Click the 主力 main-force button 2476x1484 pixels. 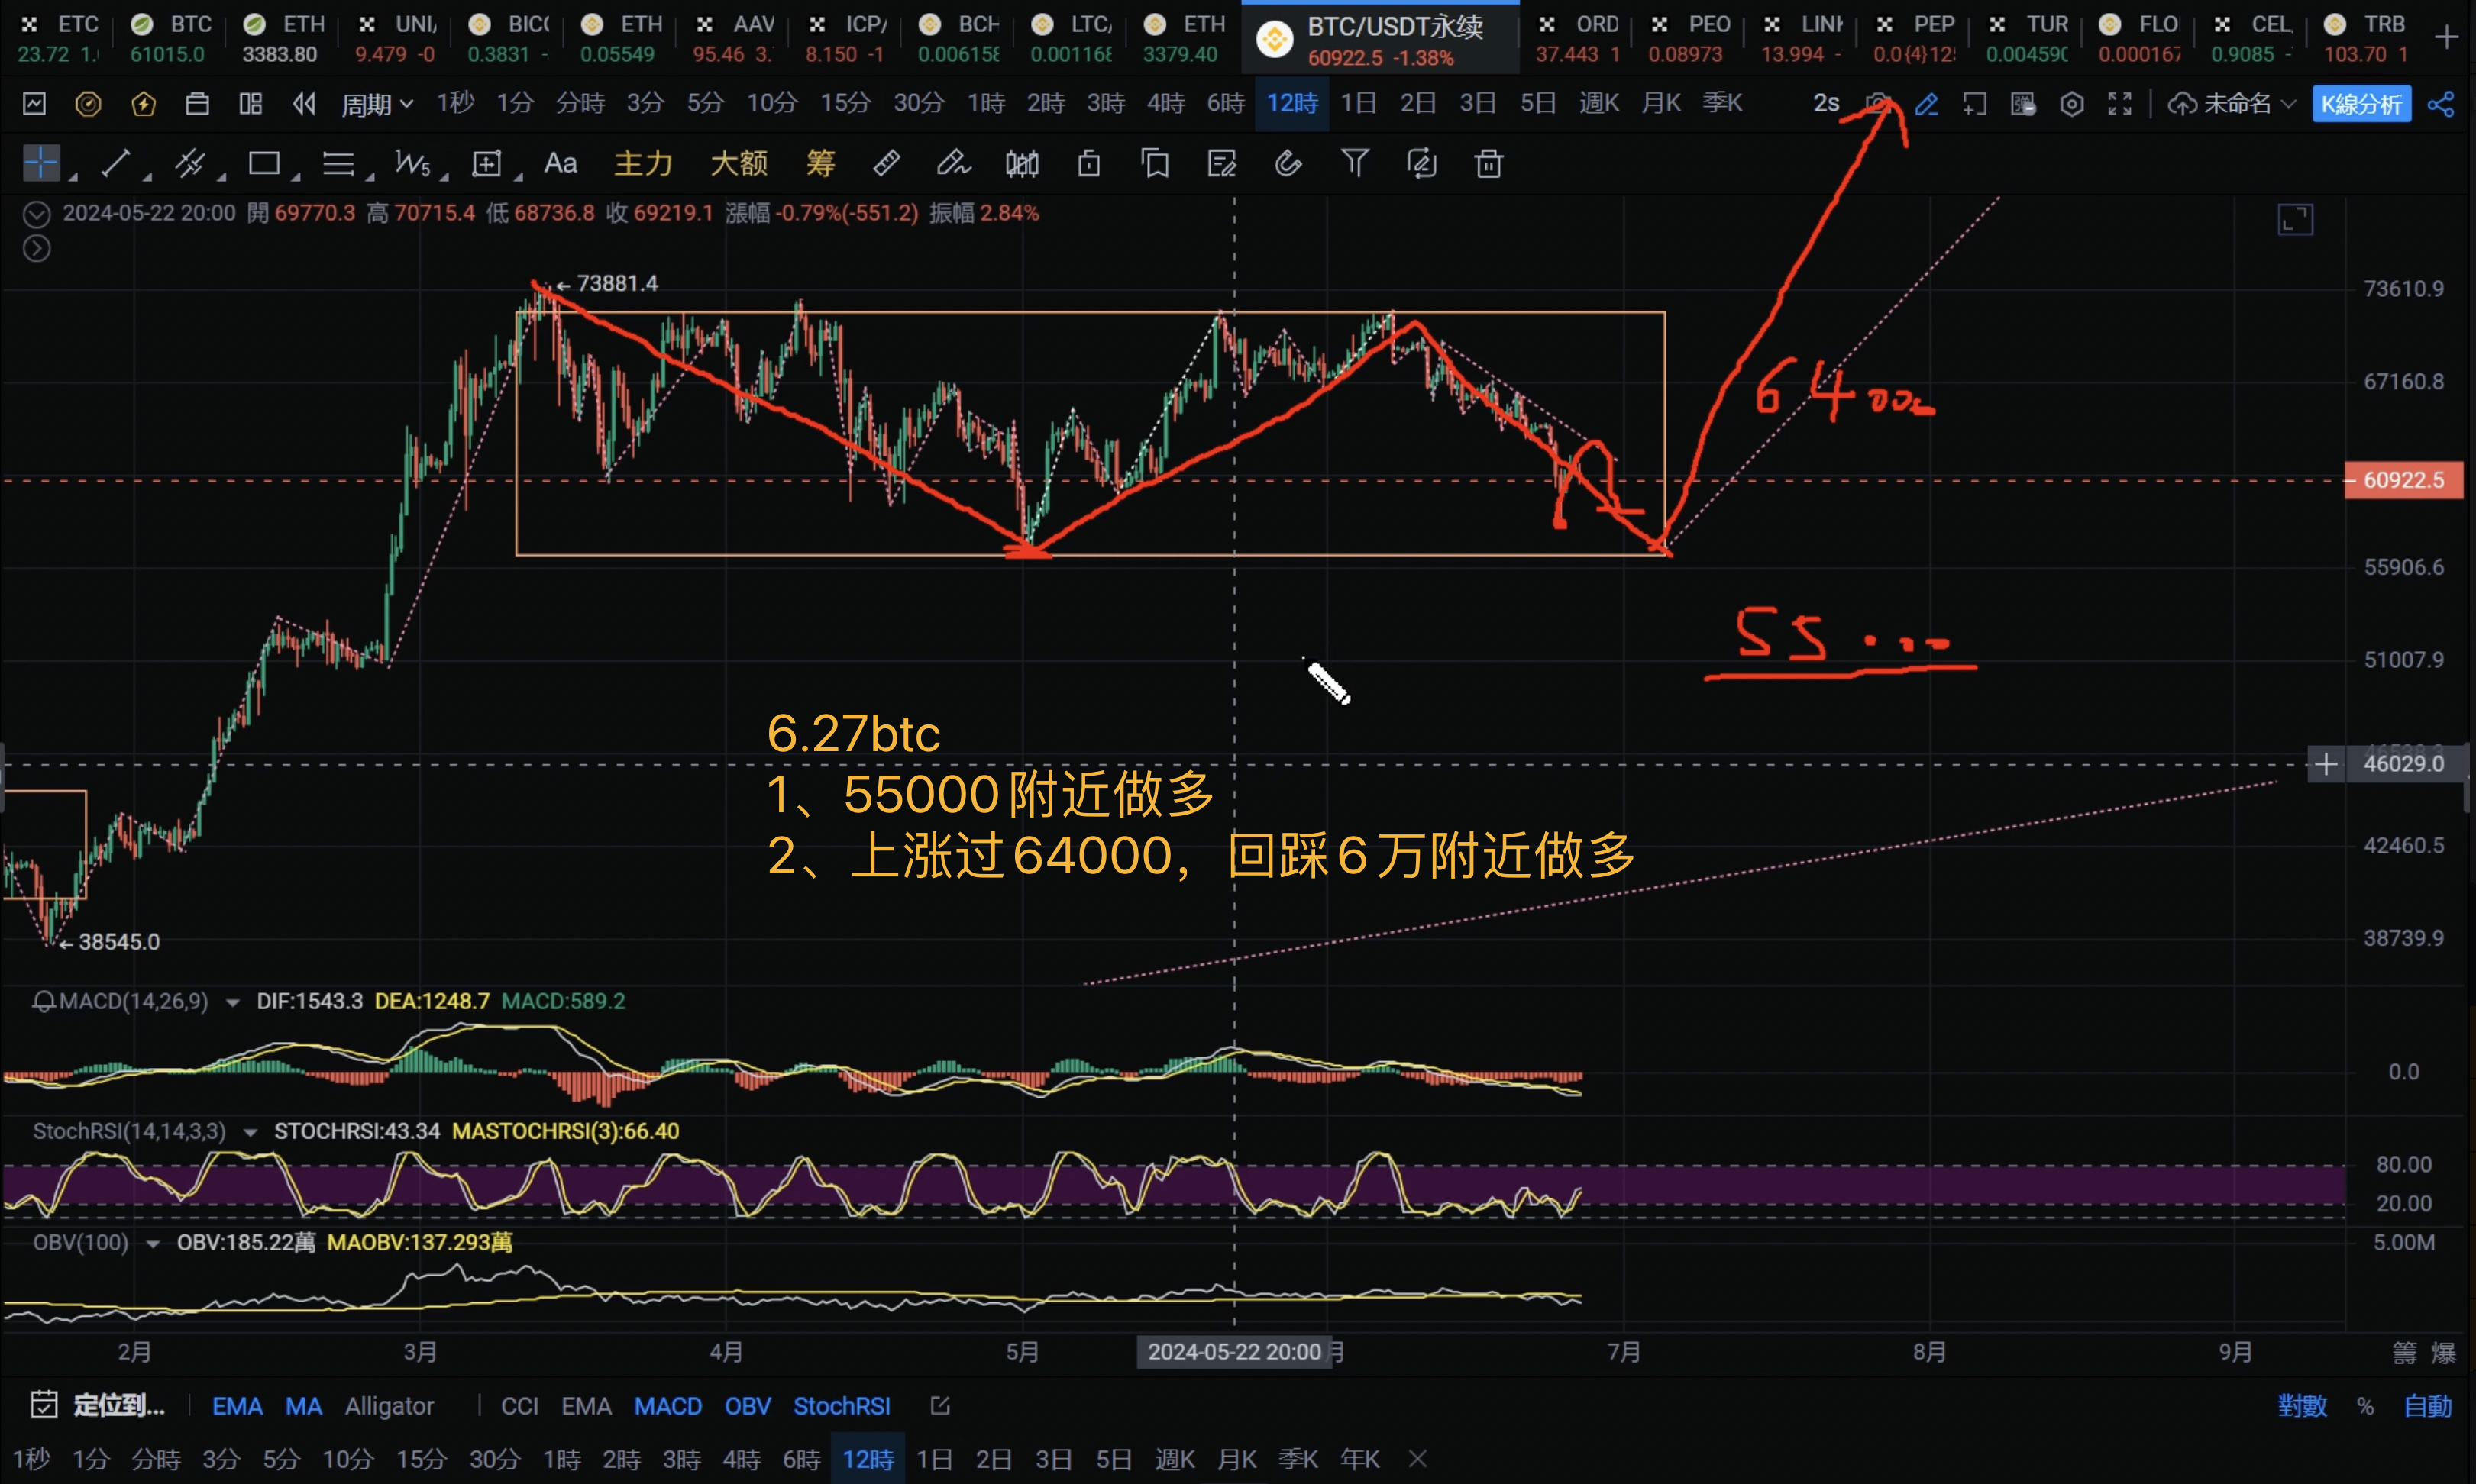click(642, 163)
